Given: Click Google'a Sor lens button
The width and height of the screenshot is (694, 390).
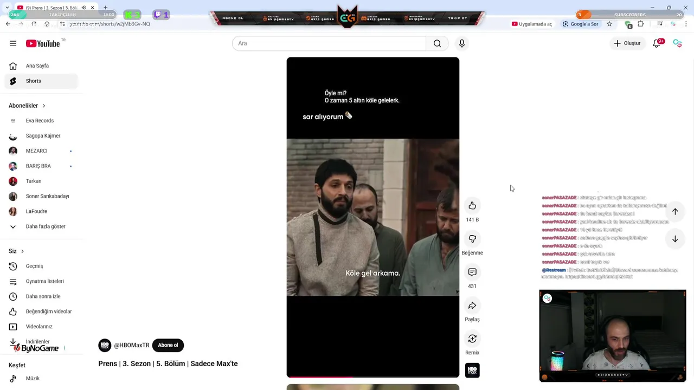Looking at the screenshot, I should click(x=580, y=24).
